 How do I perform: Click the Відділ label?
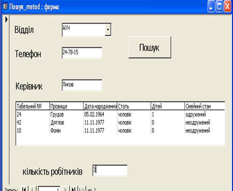pyautogui.click(x=24, y=30)
